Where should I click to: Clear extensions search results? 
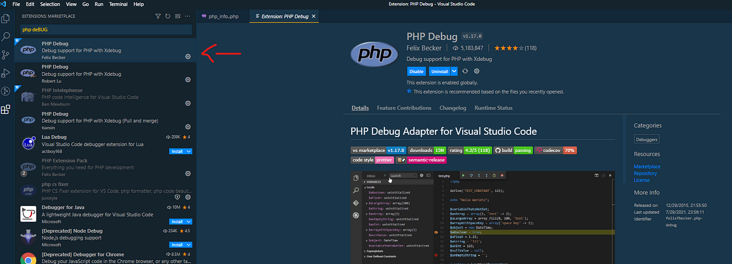[178, 16]
